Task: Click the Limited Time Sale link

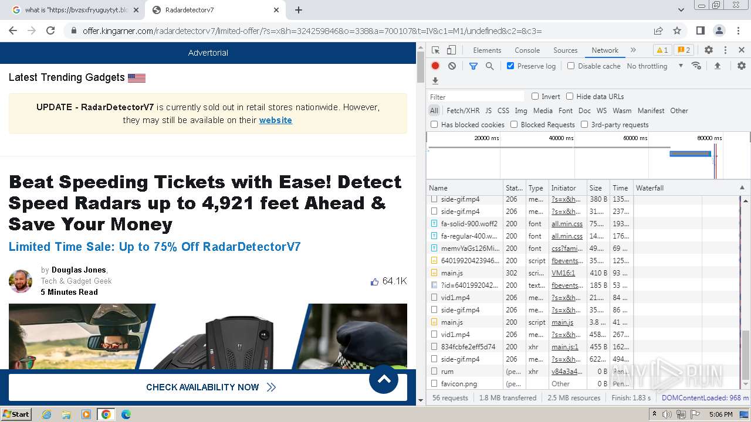Action: coord(154,247)
